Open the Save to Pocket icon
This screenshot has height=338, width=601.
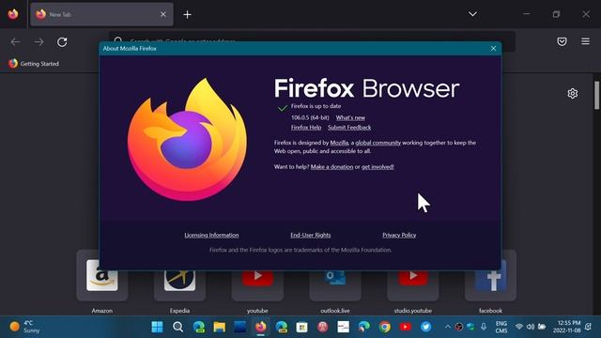(x=562, y=41)
